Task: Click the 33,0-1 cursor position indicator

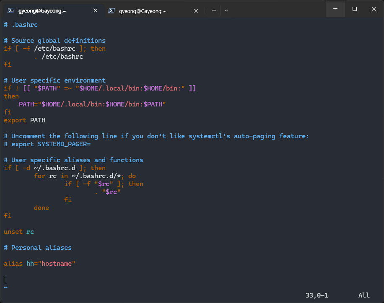Action: pos(317,295)
